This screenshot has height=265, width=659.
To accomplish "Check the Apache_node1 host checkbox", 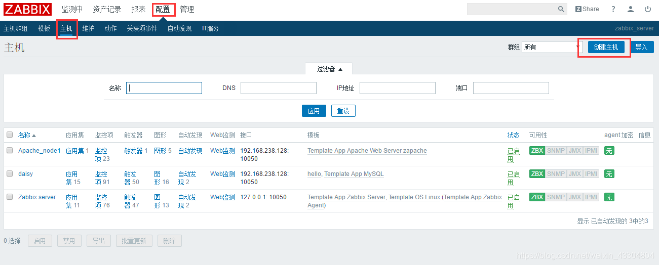I will click(x=10, y=150).
